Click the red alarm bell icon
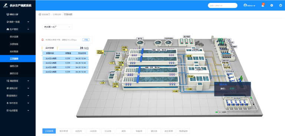 pos(43,40)
